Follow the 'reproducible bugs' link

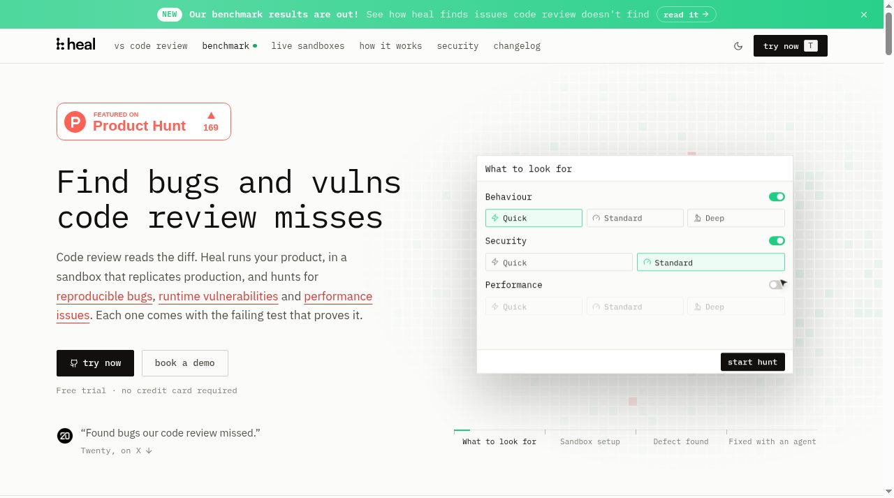[x=105, y=296]
